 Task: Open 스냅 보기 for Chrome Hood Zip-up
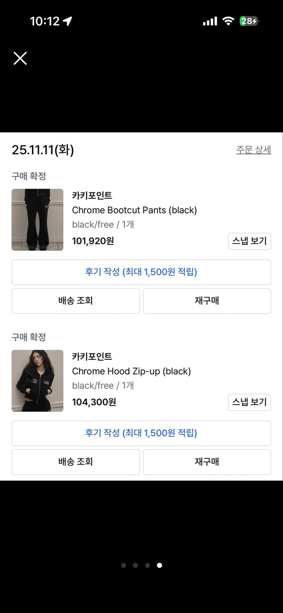click(x=249, y=402)
